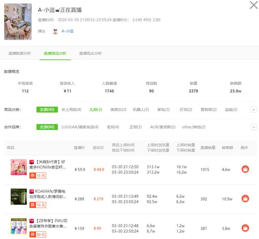Click the 10元 coupon badge
Image resolution: width=259 pixels, height=239 pixels.
click(x=38, y=205)
